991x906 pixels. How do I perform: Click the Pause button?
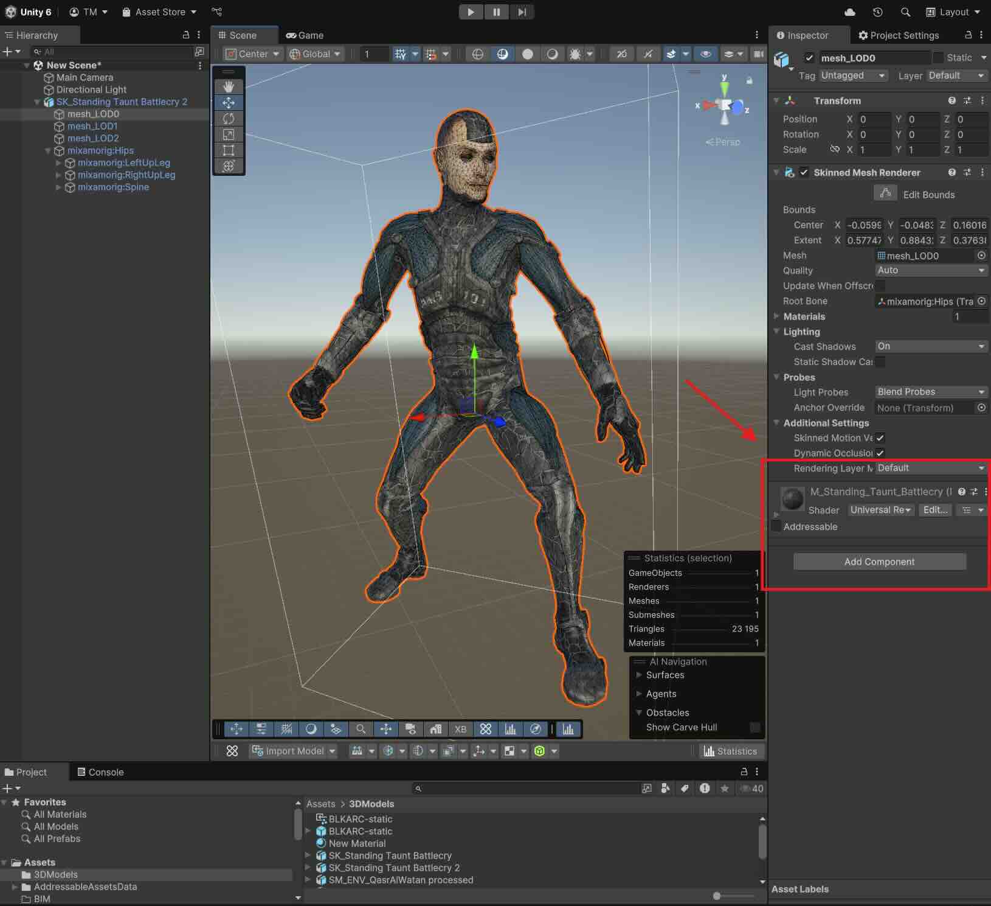(496, 12)
